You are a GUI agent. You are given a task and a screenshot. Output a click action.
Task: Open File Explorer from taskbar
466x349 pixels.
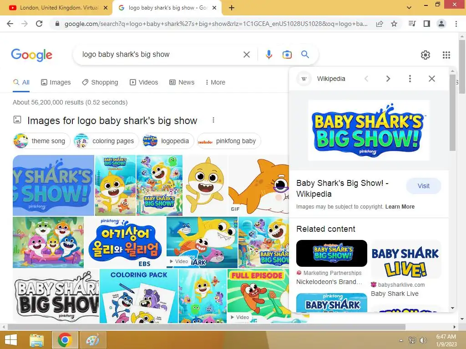pos(37,340)
